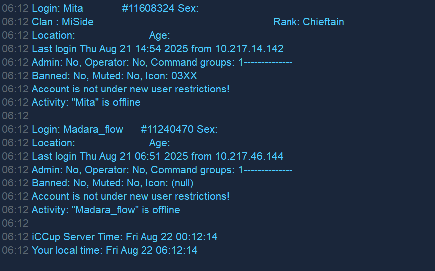Select the account number #11608324

(x=148, y=8)
